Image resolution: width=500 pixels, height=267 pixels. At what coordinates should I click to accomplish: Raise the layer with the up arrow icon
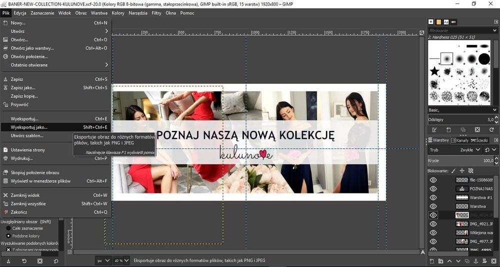coord(449,261)
